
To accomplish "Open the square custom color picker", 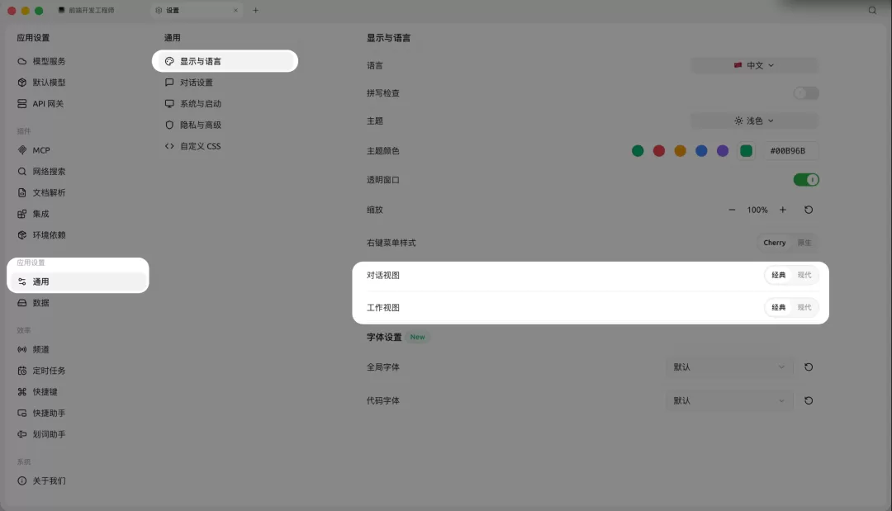I will pos(747,150).
